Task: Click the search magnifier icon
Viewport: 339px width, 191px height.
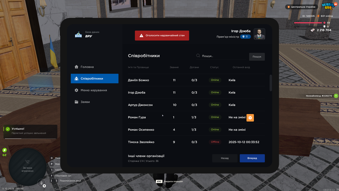Action: click(198, 56)
